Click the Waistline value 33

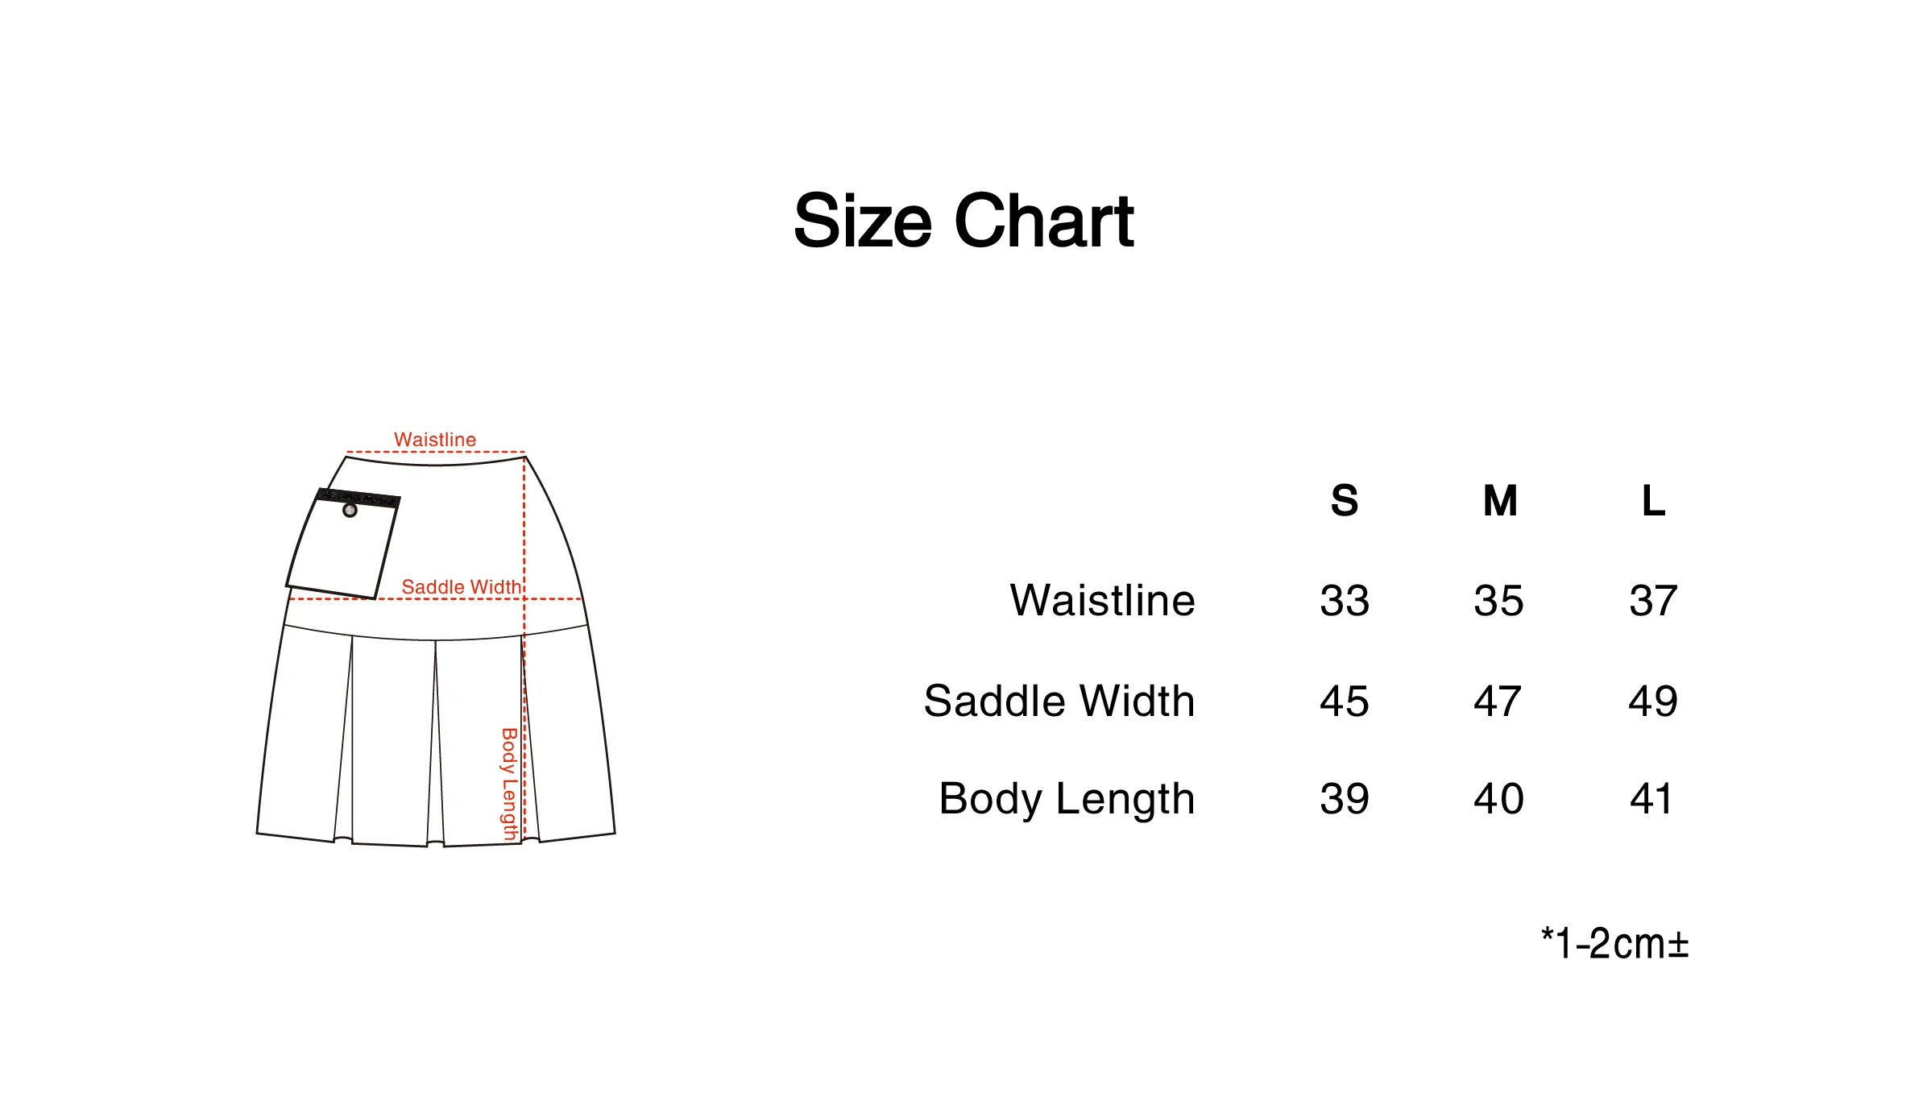tap(1345, 601)
